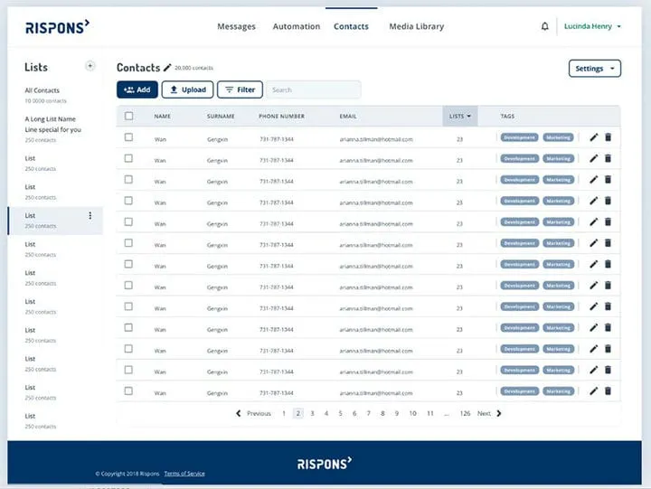The image size is (651, 489).
Task: Add a new list with the plus icon
Action: (90, 66)
